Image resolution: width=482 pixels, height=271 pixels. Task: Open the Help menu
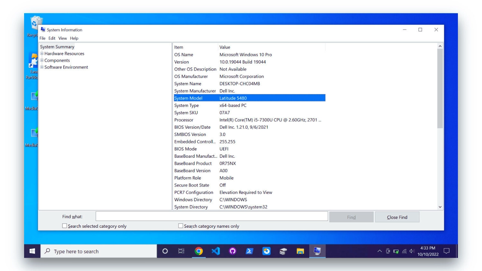click(74, 38)
